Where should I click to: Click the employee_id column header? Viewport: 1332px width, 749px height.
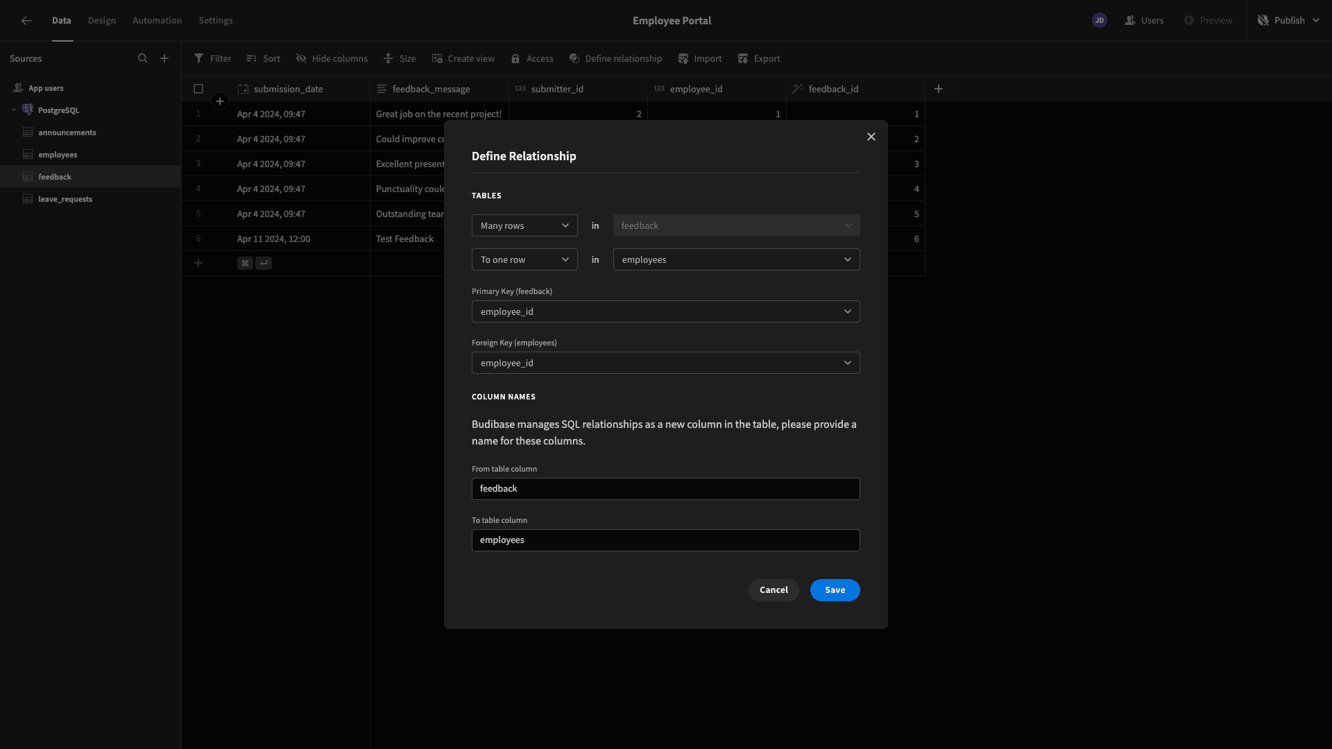click(x=717, y=89)
